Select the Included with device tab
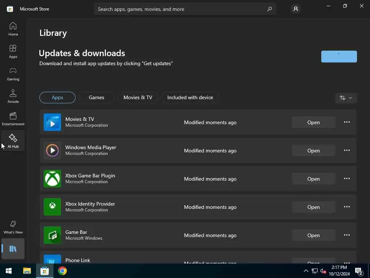Image resolution: width=370 pixels, height=278 pixels. click(190, 97)
